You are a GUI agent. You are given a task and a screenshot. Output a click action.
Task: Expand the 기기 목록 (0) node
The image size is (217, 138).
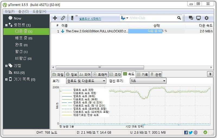tap(6, 79)
